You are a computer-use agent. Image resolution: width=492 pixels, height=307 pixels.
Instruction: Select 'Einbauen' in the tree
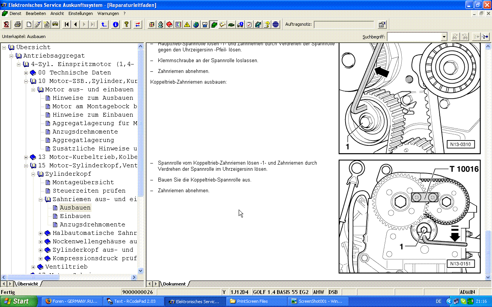pyautogui.click(x=75, y=216)
